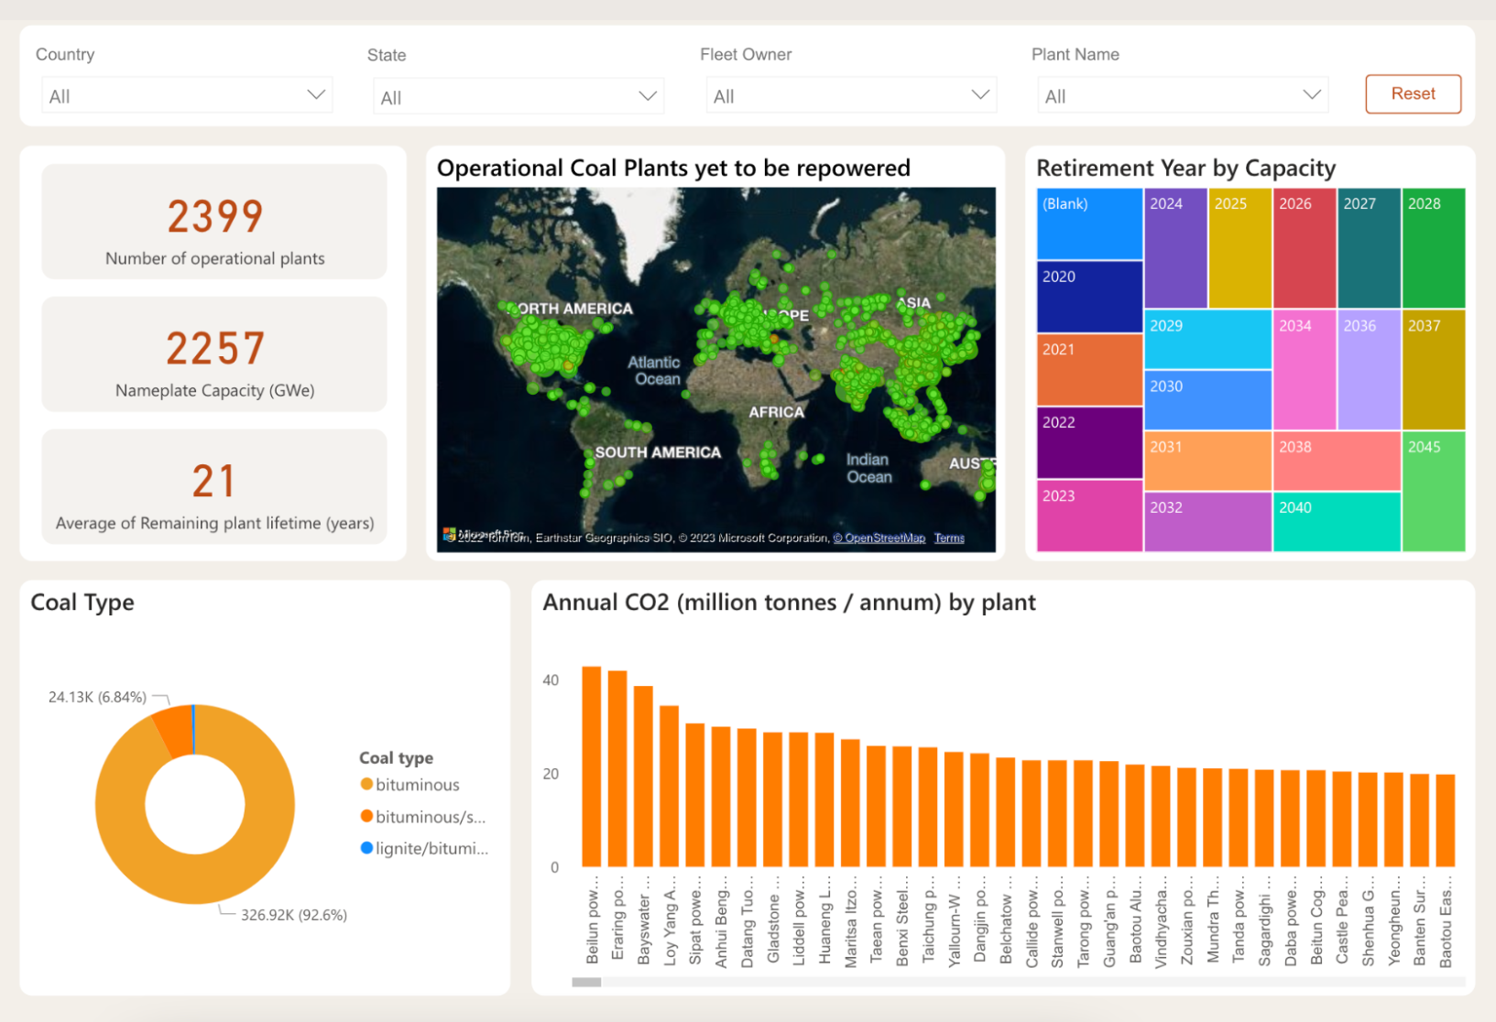Viewport: 1496px width, 1022px height.
Task: Select the 2034 treemap tile
Action: 1305,370
